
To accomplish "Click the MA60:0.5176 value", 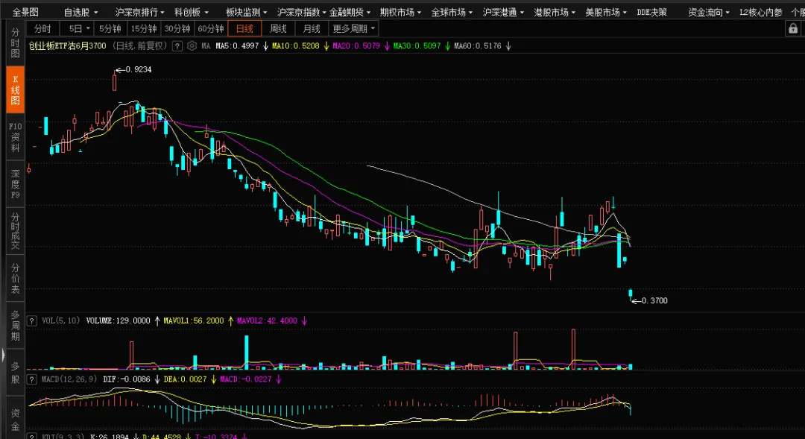I will click(478, 46).
